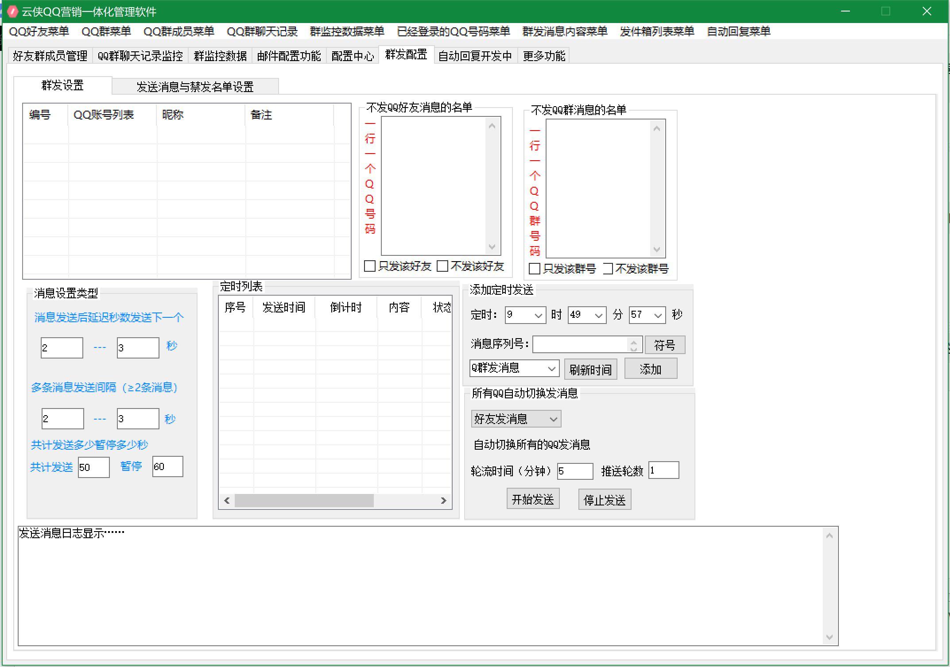950x667 pixels.
Task: Open the Q群发消息 type dropdown
Action: coord(514,368)
